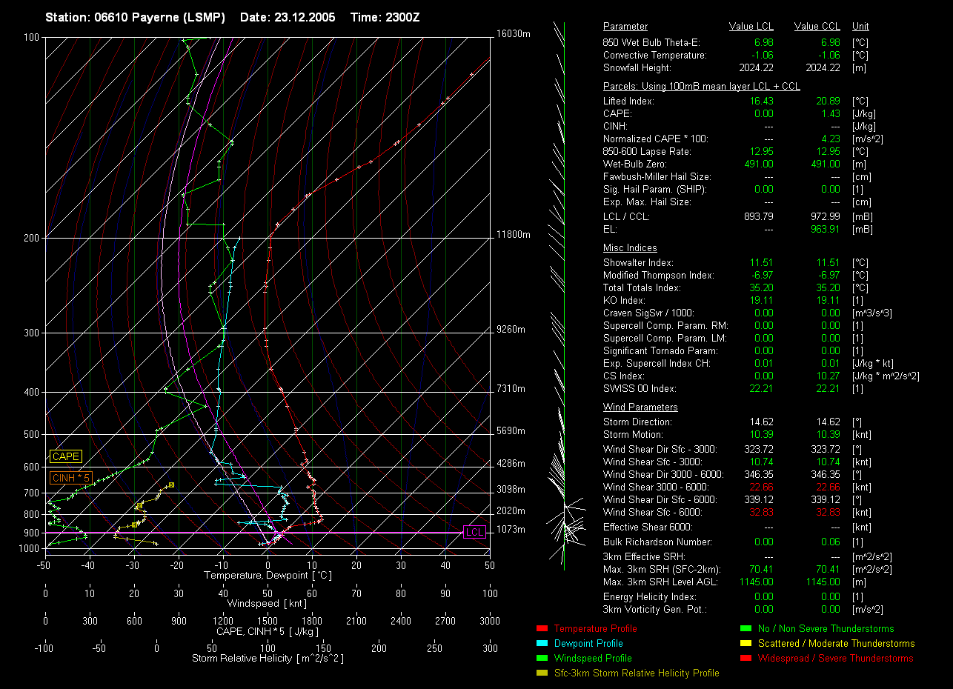Click the Value LCL column header
953x689 pixels.
pos(751,27)
